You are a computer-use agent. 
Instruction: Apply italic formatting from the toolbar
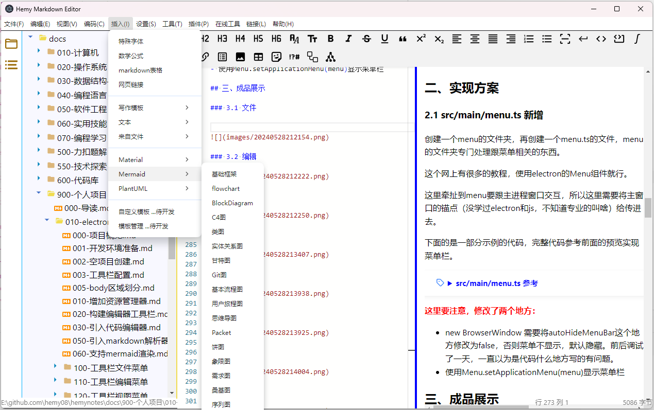click(348, 39)
